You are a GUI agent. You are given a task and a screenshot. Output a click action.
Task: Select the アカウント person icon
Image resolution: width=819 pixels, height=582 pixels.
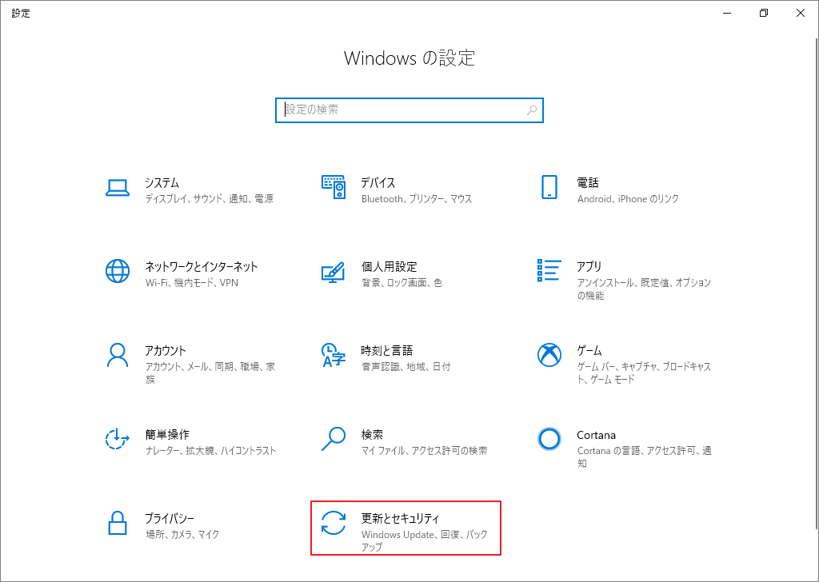[x=118, y=356]
